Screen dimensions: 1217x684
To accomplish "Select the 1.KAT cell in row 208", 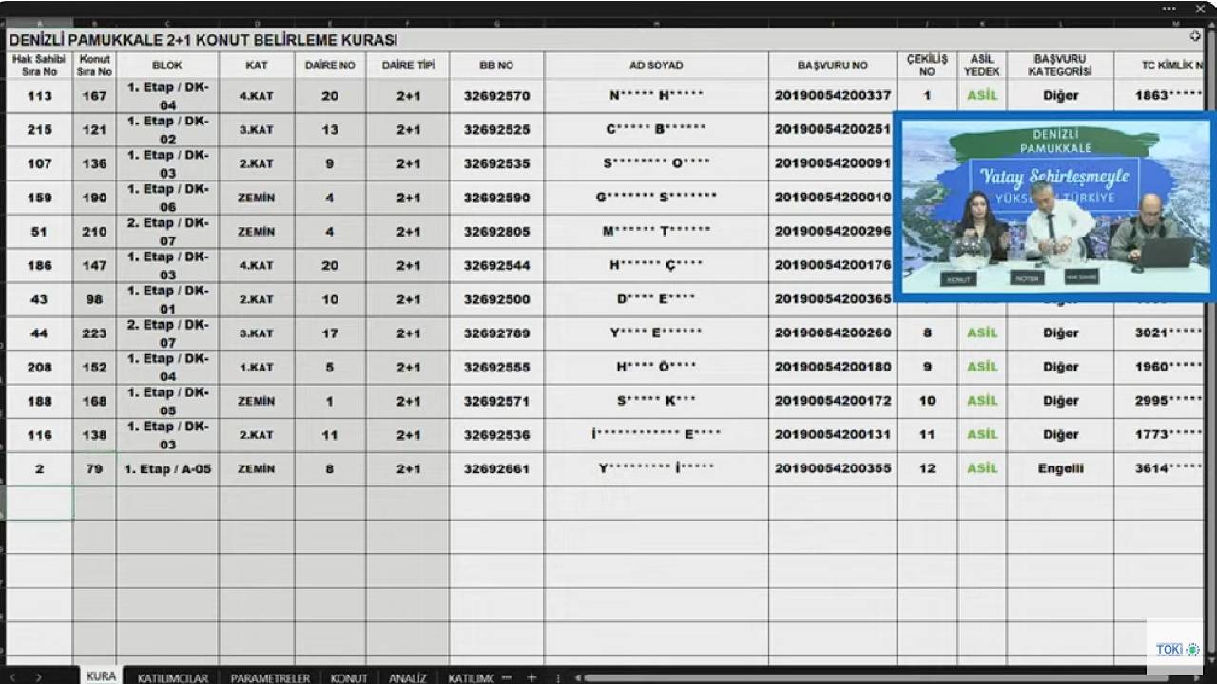I will [257, 367].
